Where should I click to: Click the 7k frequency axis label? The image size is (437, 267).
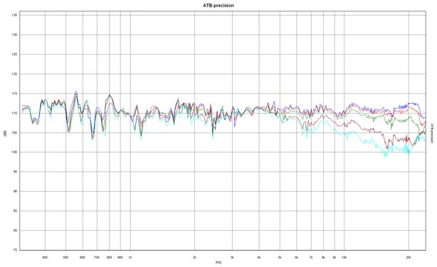pos(311,258)
